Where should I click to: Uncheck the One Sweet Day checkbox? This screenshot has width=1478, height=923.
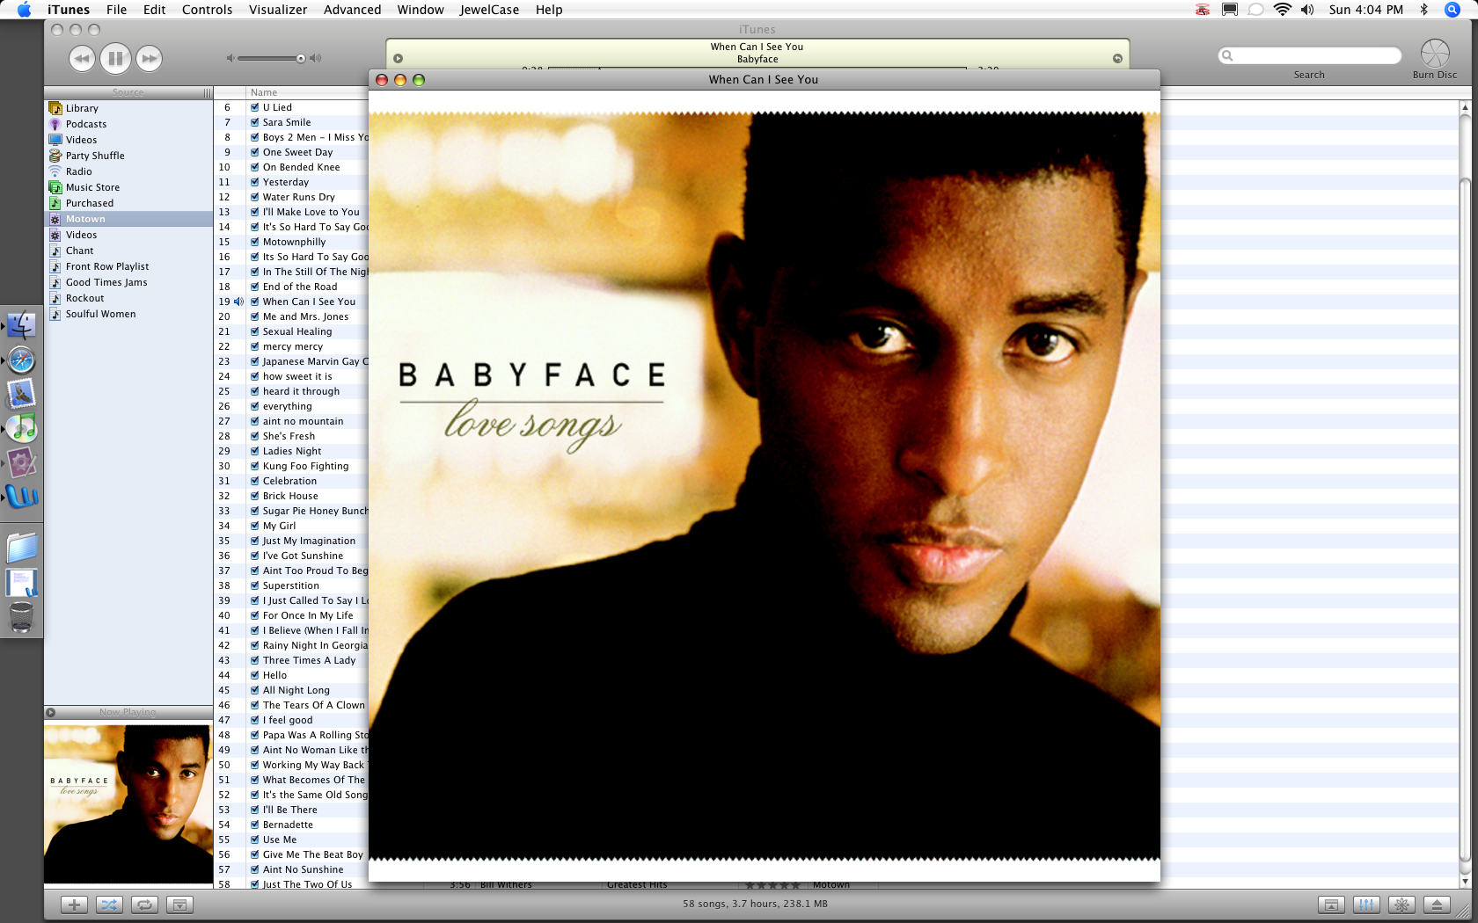255,152
